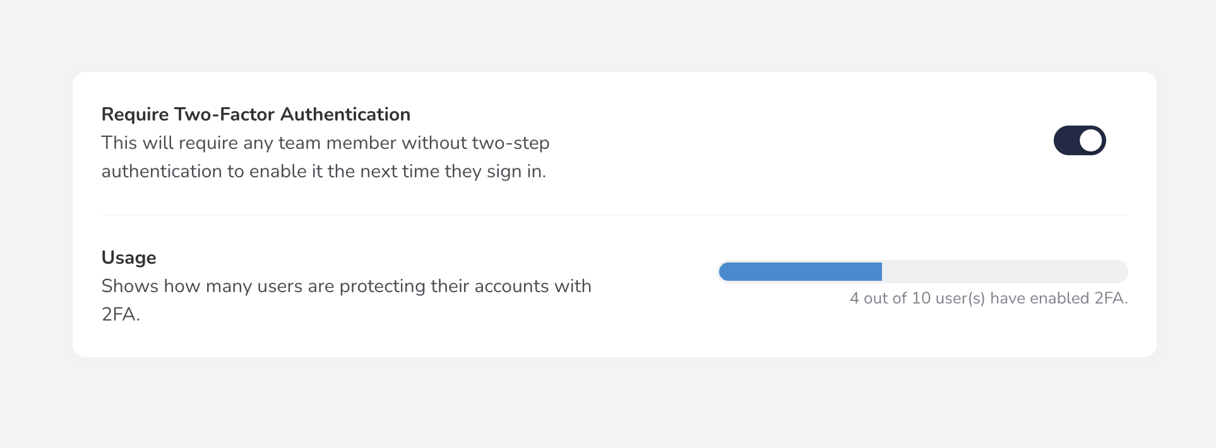Select the 'Require Two-Factor Authentication' heading
Viewport: 1216px width, 448px height.
256,114
